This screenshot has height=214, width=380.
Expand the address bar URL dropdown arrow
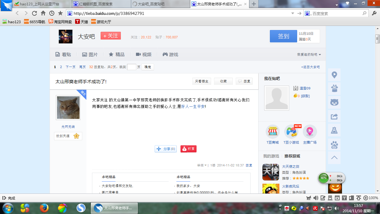(x=293, y=13)
